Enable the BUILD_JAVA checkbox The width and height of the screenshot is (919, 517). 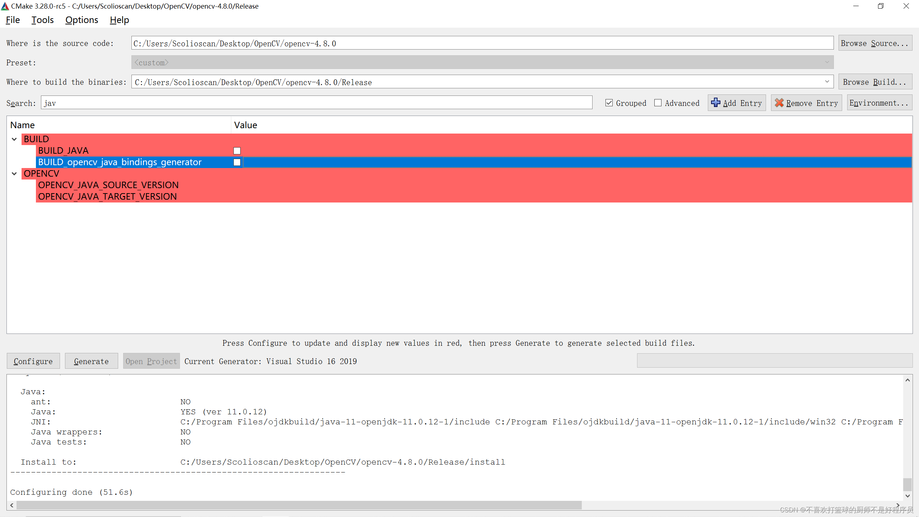[x=237, y=150]
